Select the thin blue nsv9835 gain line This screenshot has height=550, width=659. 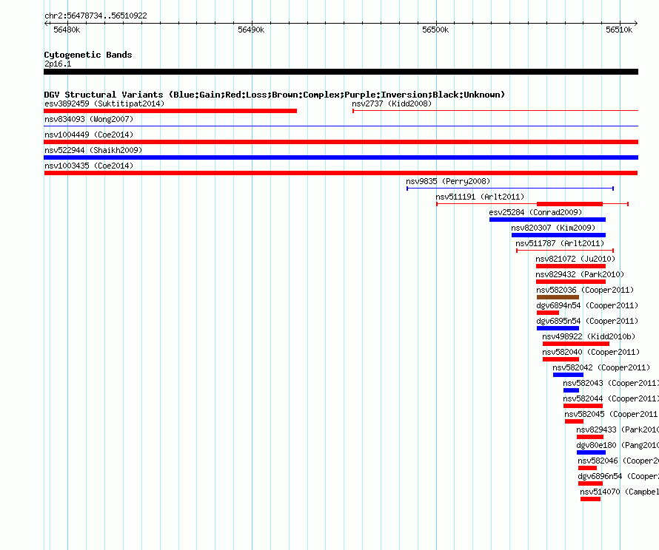click(510, 189)
